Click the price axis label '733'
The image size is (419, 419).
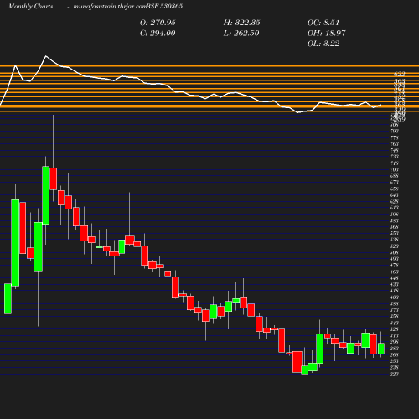pos(394,157)
